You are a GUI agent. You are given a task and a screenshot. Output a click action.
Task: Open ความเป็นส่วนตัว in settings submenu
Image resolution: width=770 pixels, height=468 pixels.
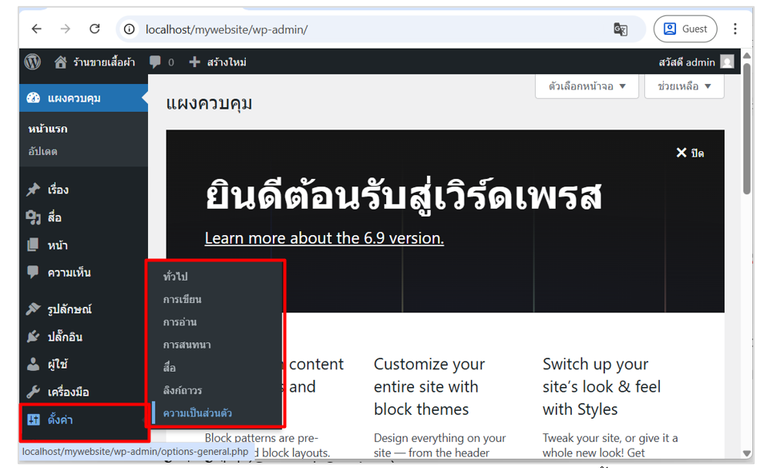pos(197,413)
